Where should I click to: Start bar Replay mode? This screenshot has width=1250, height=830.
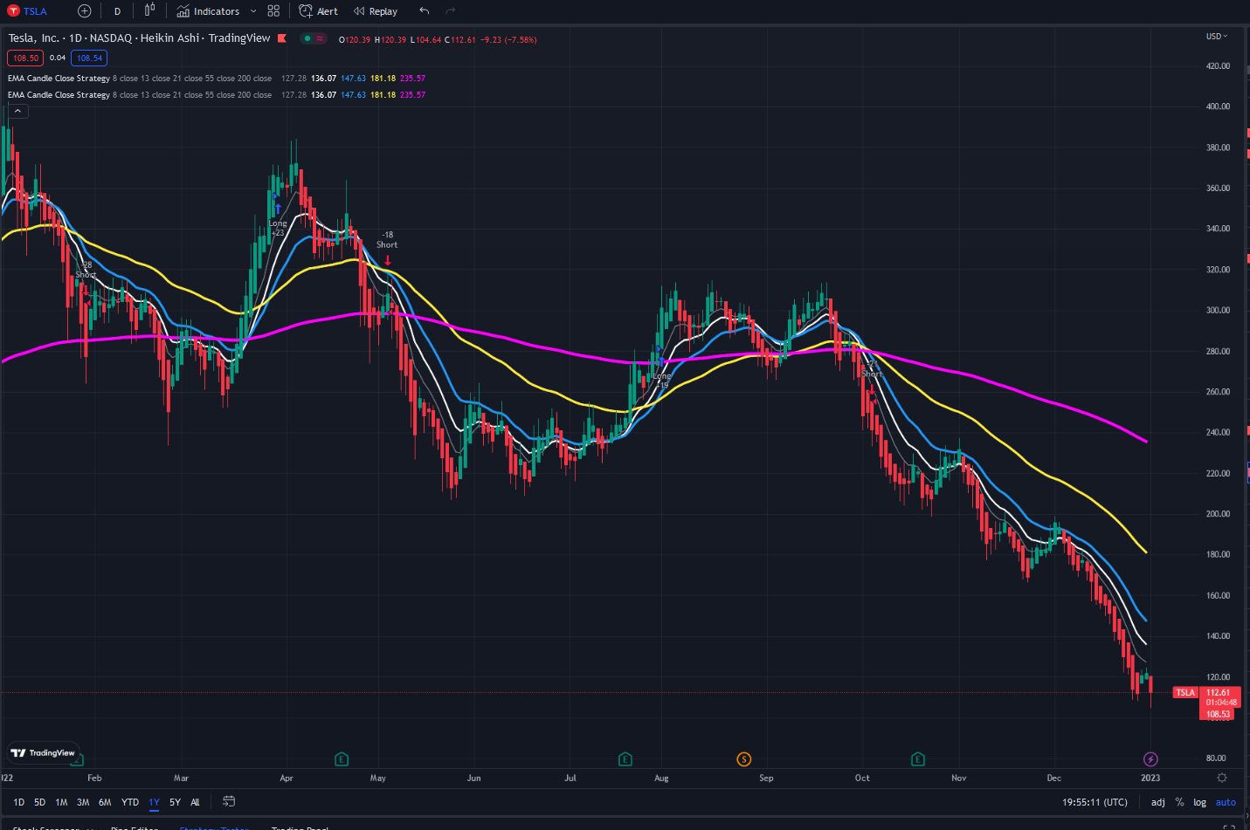[376, 11]
